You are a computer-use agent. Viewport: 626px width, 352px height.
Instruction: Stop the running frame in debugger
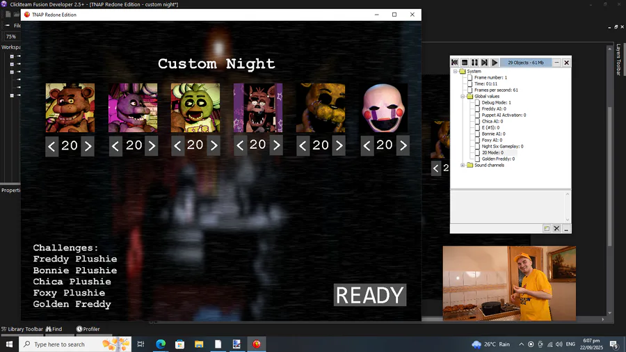465,63
